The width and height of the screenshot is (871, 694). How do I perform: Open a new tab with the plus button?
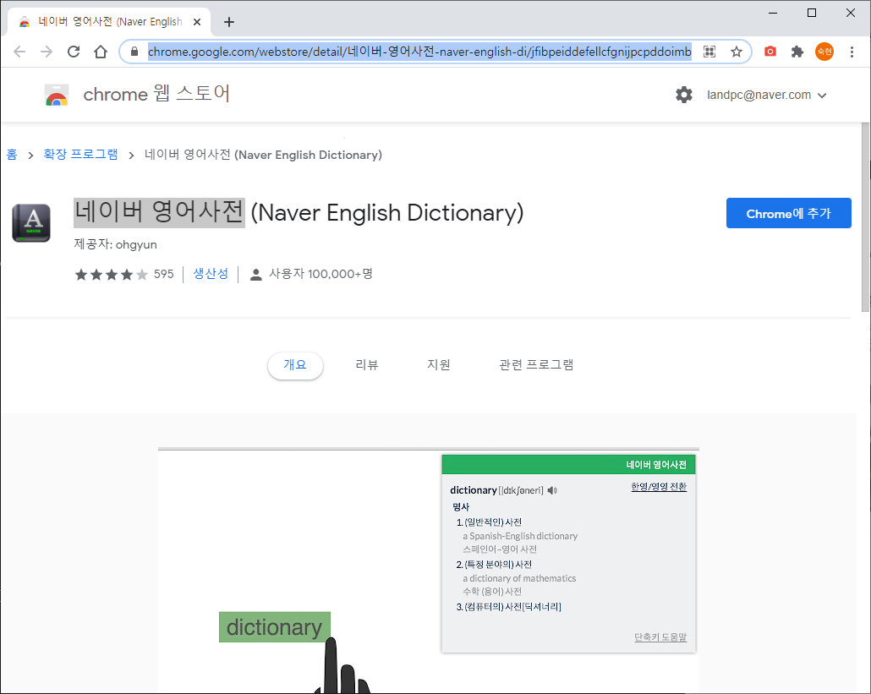point(229,22)
